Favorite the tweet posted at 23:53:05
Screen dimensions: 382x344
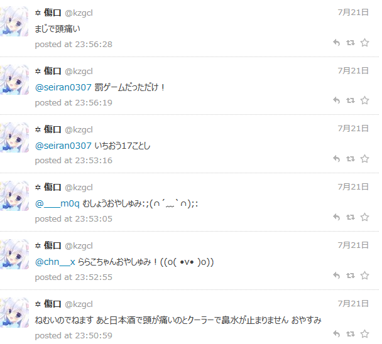tap(364, 217)
